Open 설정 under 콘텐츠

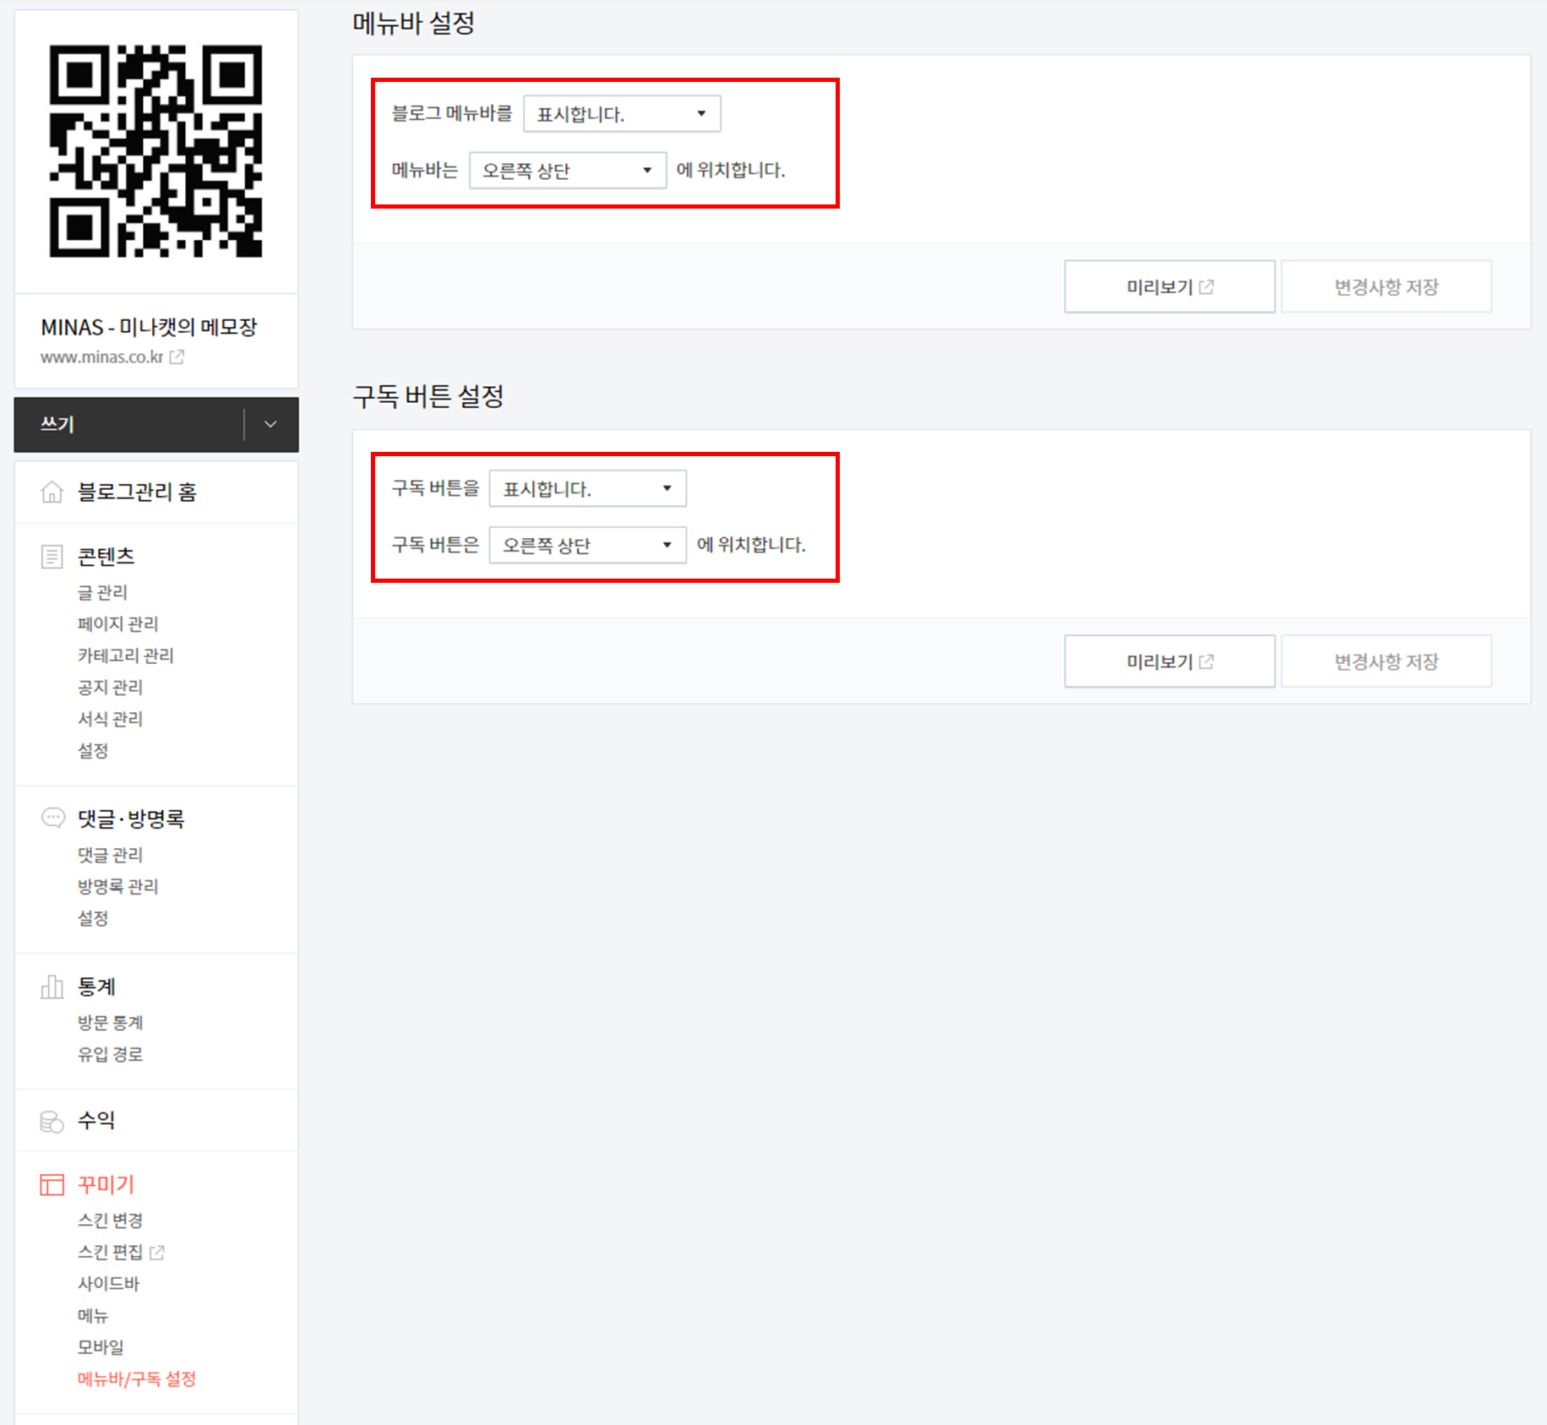(93, 751)
